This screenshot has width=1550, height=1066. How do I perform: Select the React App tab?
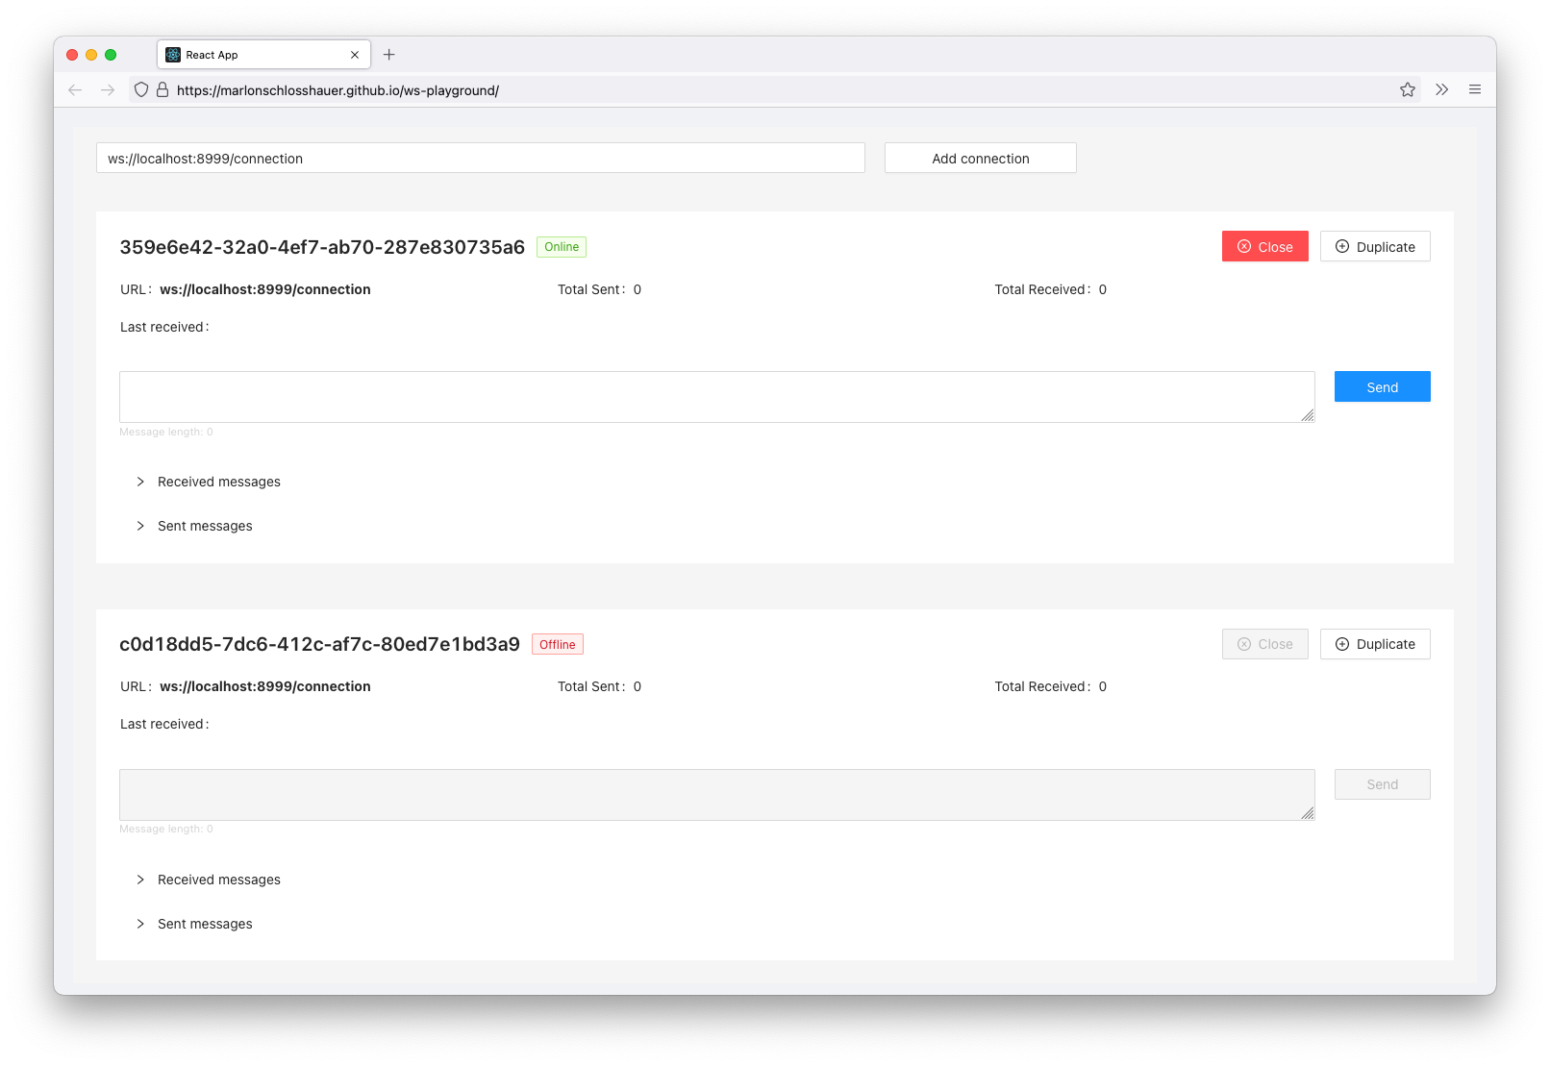pyautogui.click(x=263, y=55)
